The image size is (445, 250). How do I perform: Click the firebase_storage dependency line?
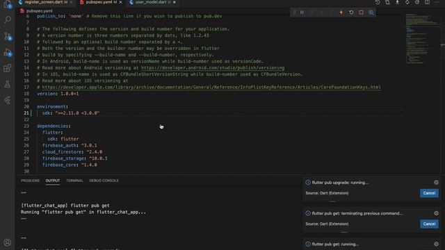tap(74, 158)
